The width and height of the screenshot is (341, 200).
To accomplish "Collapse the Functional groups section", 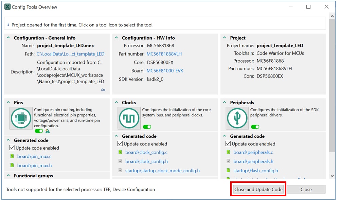I will [8, 176].
